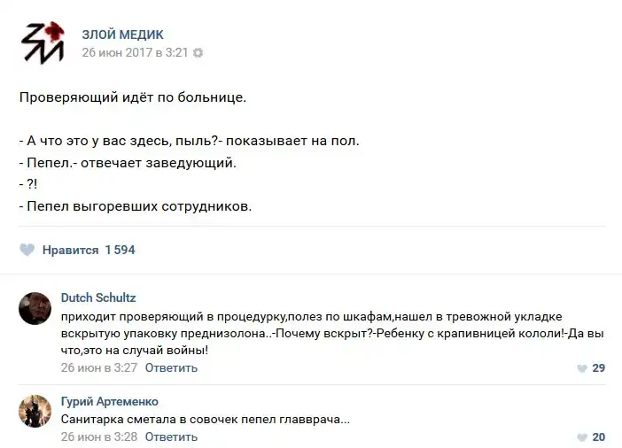Open the post timestamp 26 июн 2017
The height and width of the screenshot is (448, 622).
136,52
